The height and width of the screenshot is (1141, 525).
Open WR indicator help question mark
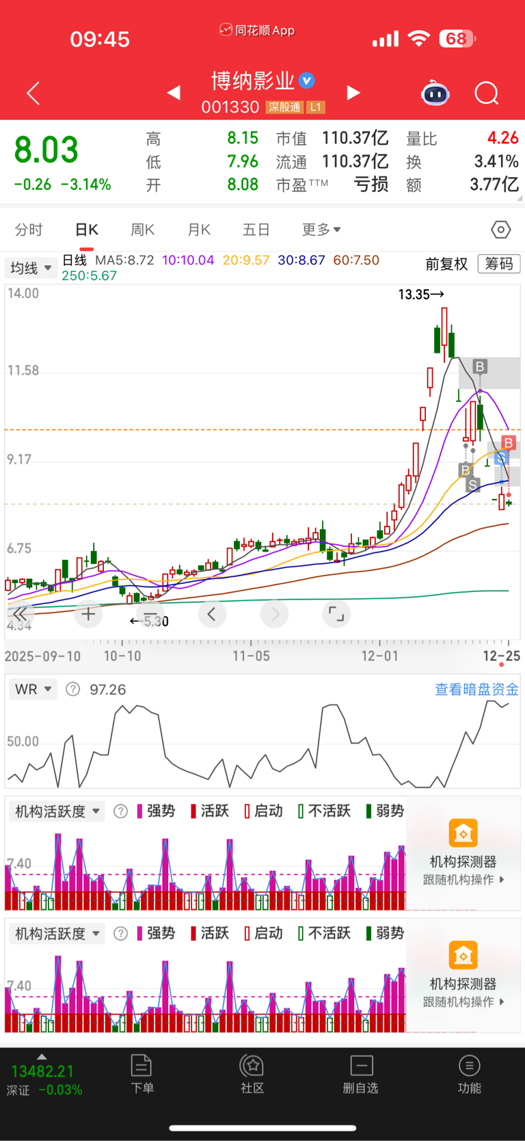tap(72, 689)
